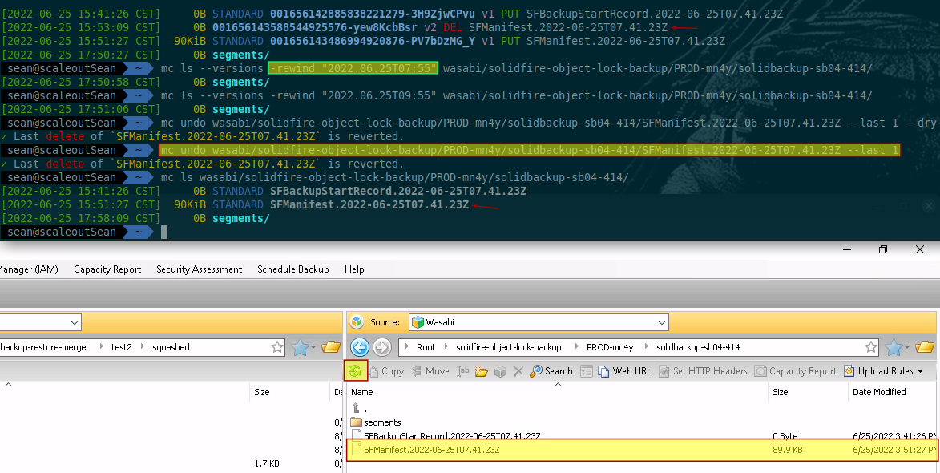Select backup-restore-merge in left breadcrumb

[43, 347]
